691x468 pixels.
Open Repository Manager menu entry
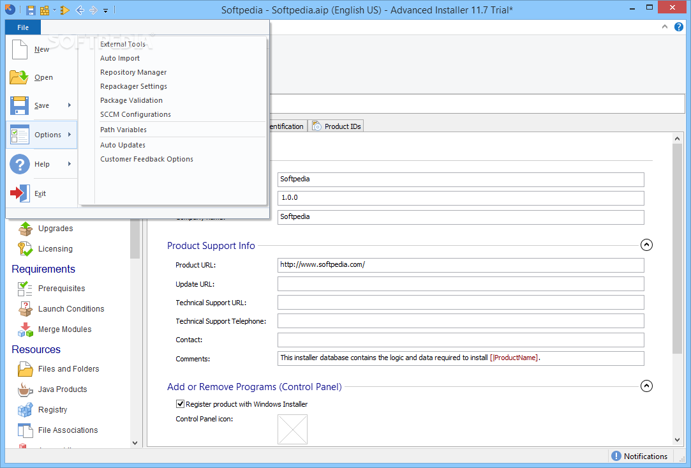(133, 72)
